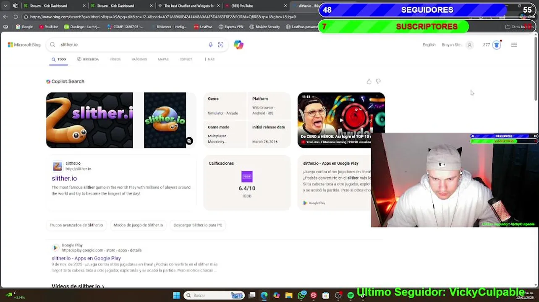This screenshot has width=539, height=302.
Task: Select the IMÁGENES search tab
Action: coord(139,59)
